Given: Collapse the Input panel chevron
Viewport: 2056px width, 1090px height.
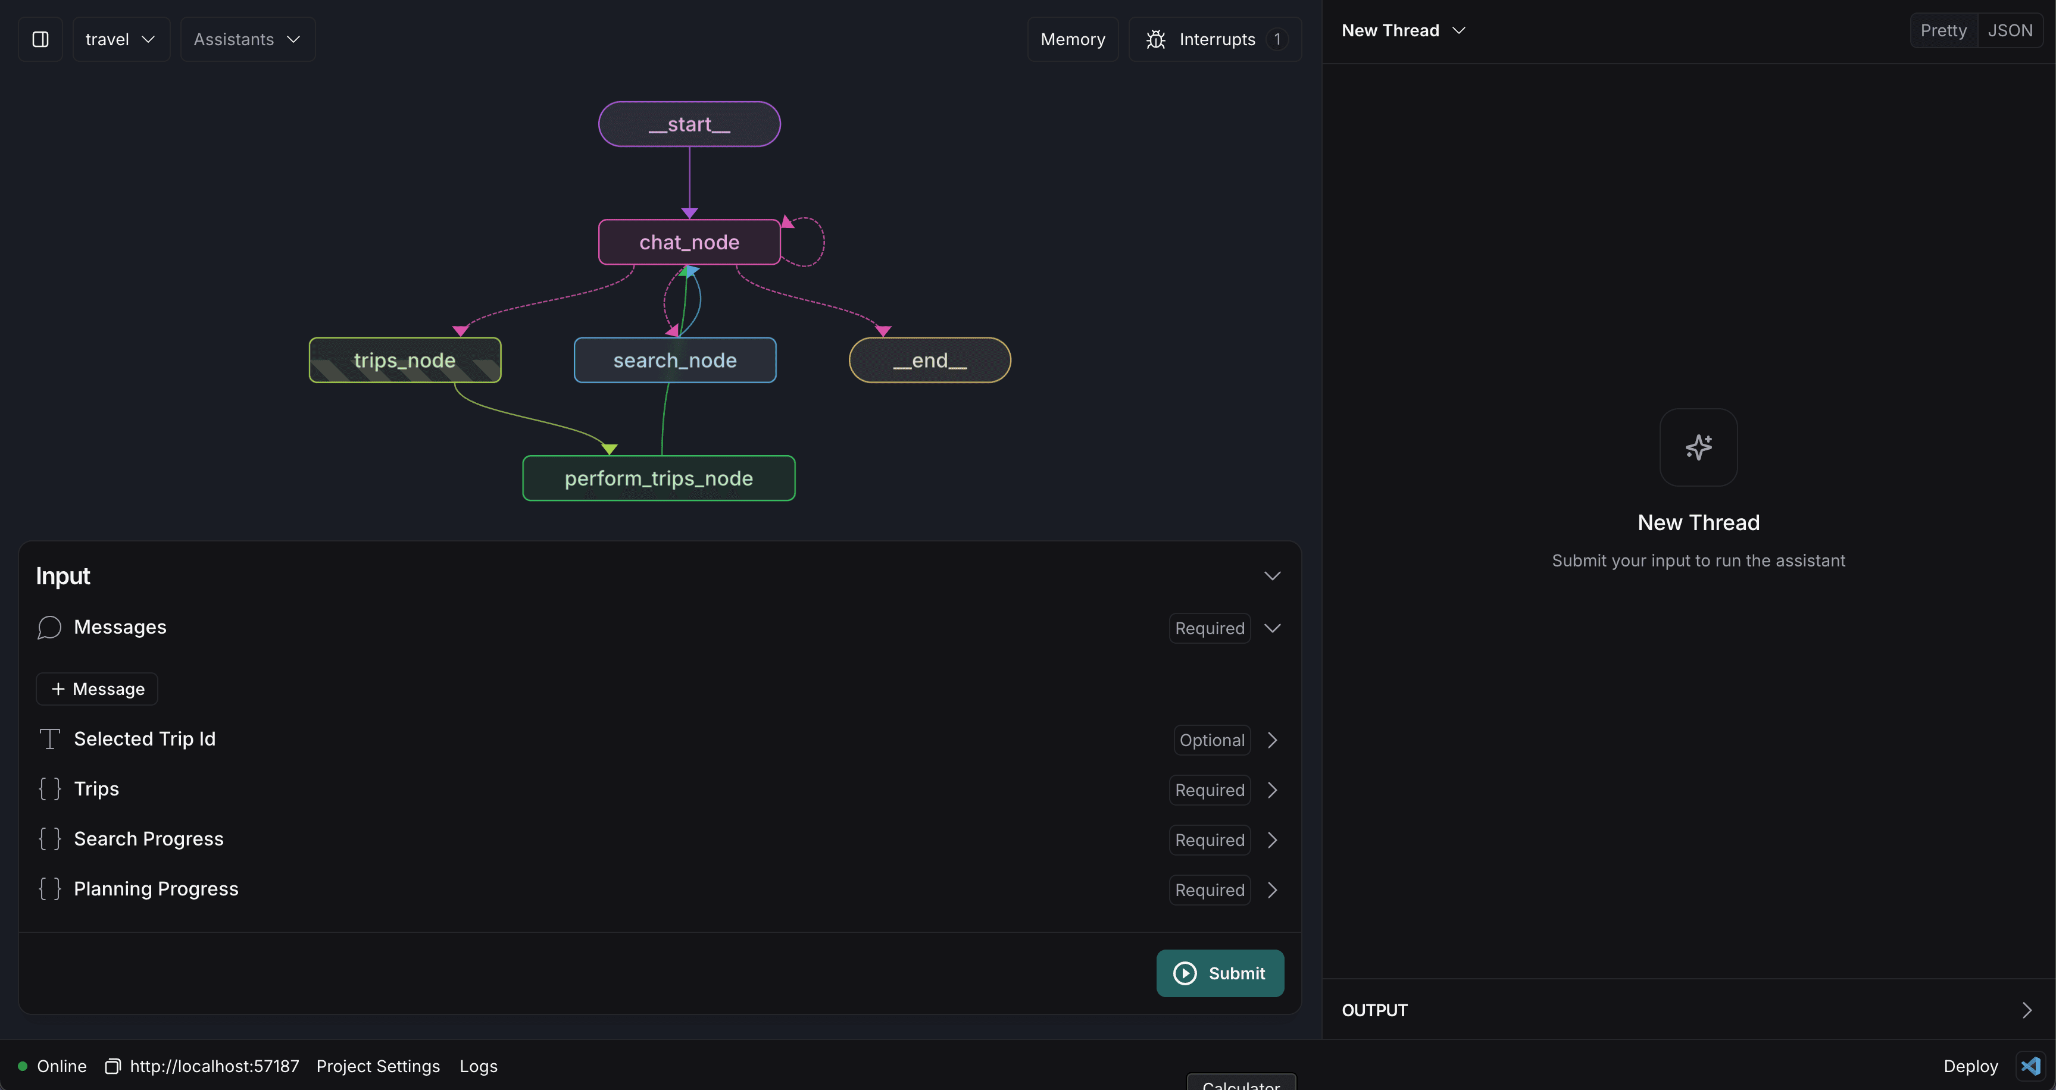Looking at the screenshot, I should coord(1271,576).
